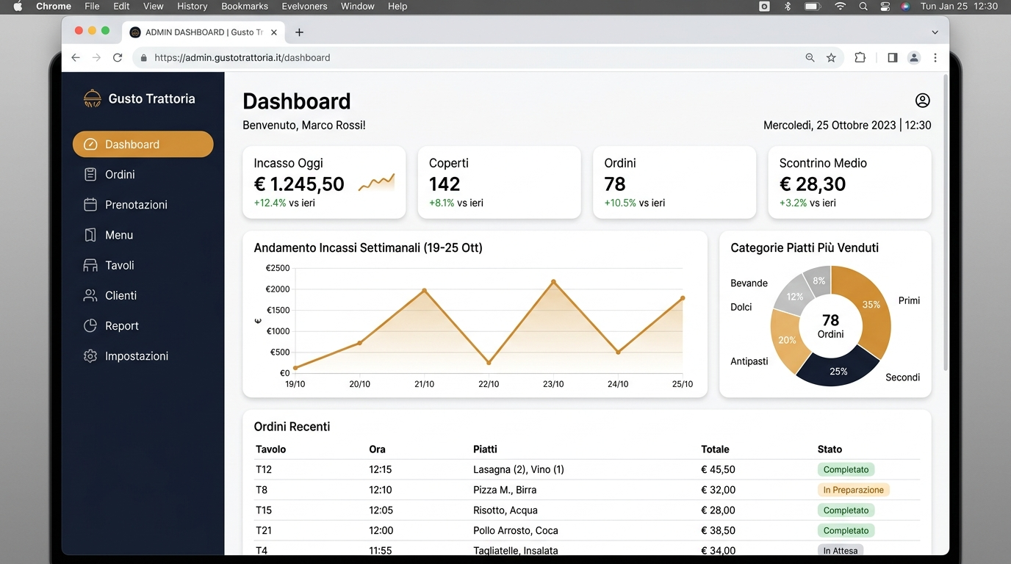Open a new browser tab with plus button
The image size is (1011, 564).
[x=299, y=32]
